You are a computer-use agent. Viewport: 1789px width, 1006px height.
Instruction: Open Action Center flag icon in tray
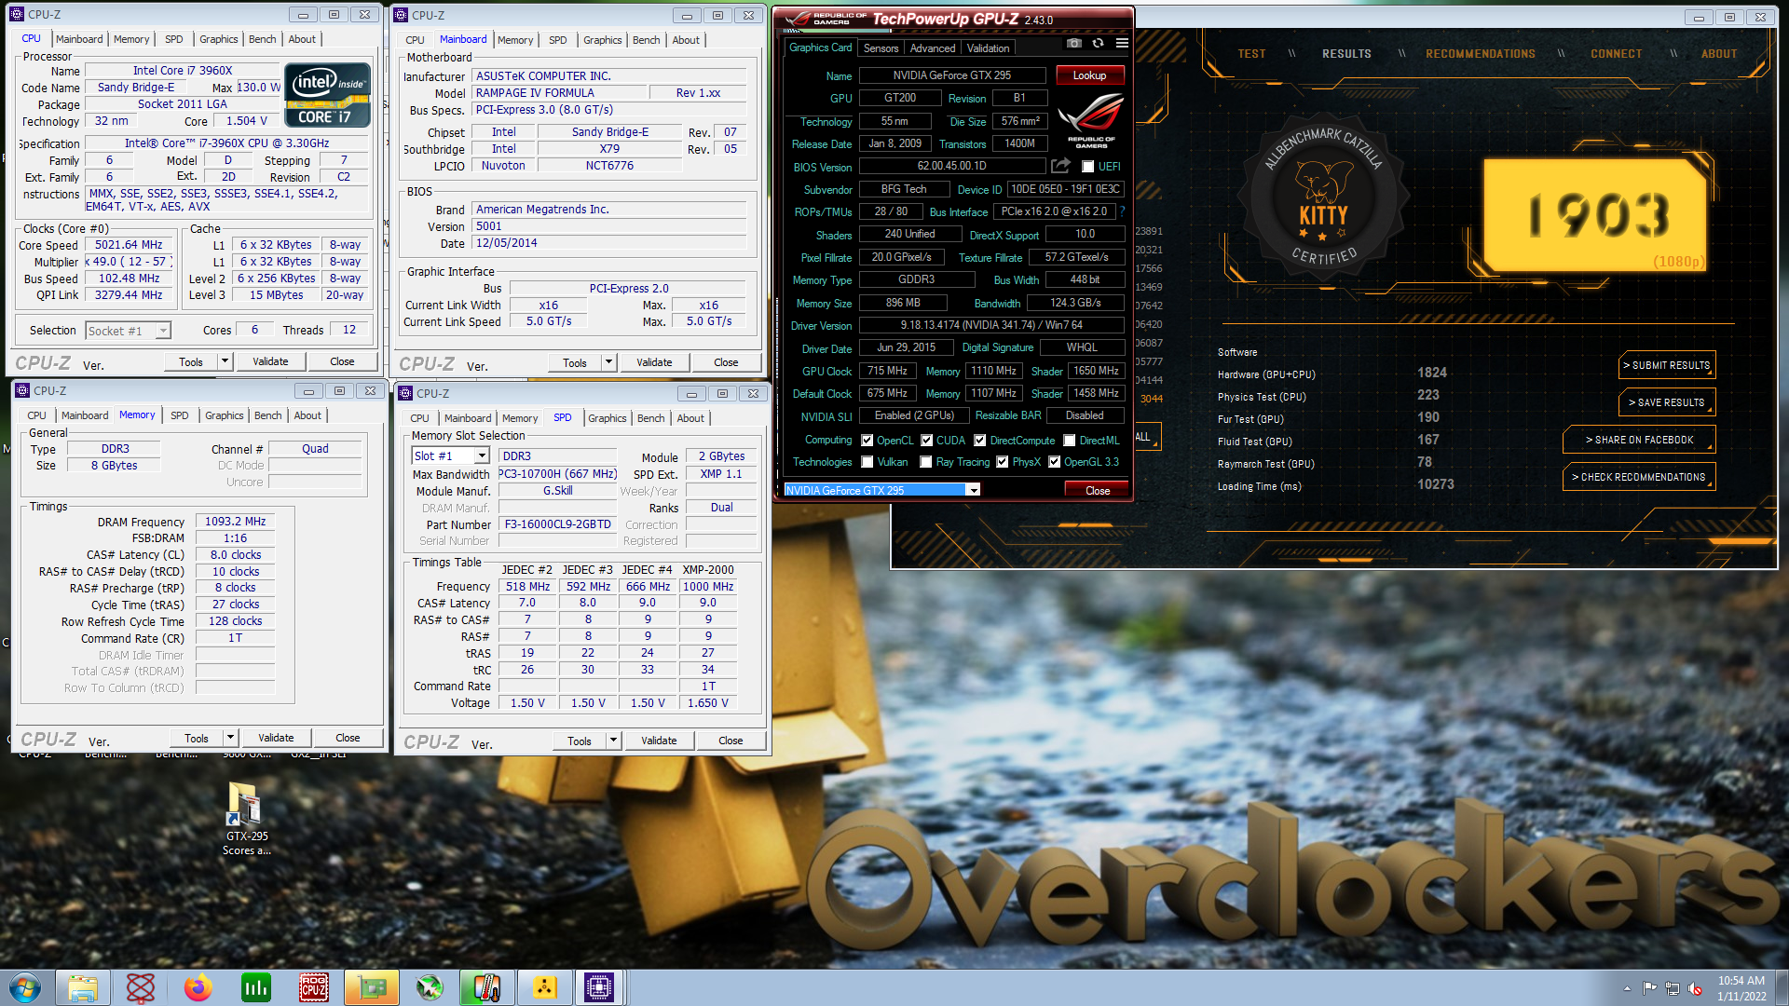tap(1649, 988)
